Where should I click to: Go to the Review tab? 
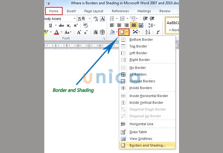[165, 11]
